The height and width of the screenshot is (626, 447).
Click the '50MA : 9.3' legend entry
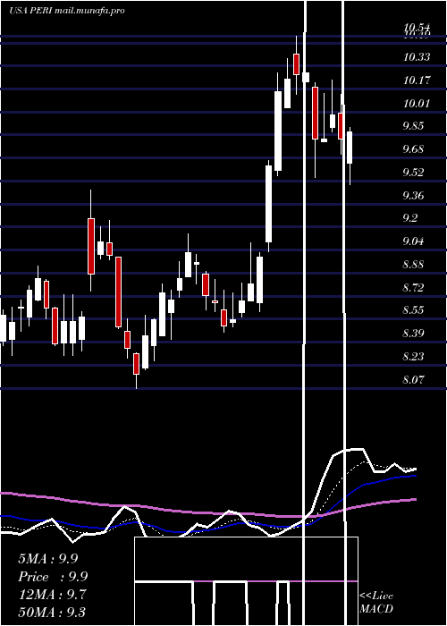point(52,612)
